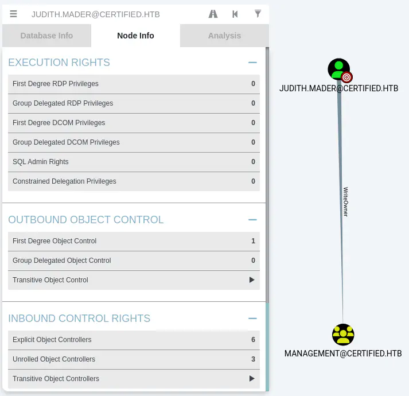Select the JUDITH.MADER user node icon
This screenshot has width=409, height=396.
pyautogui.click(x=339, y=70)
